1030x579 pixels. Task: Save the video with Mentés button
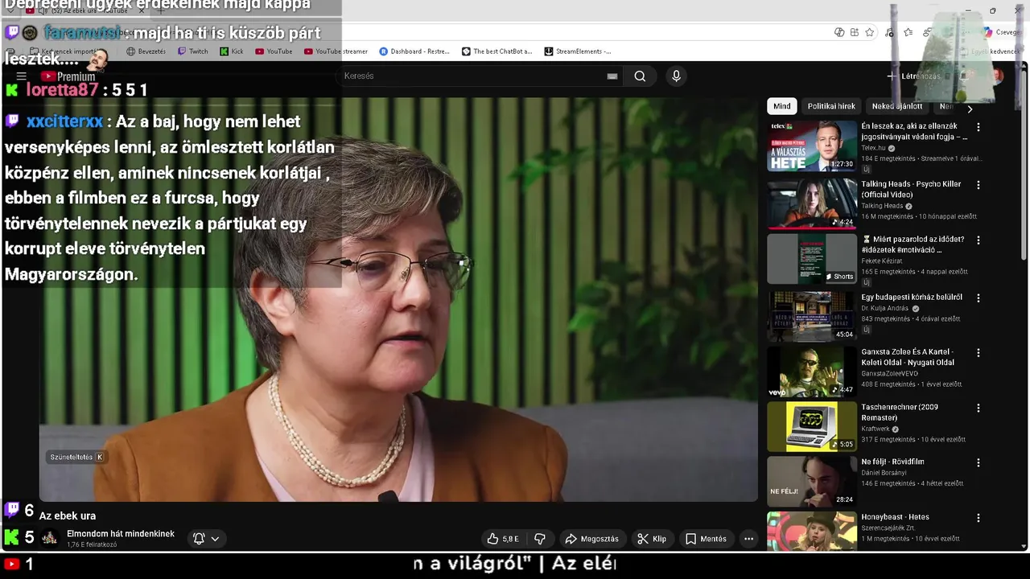(x=706, y=539)
